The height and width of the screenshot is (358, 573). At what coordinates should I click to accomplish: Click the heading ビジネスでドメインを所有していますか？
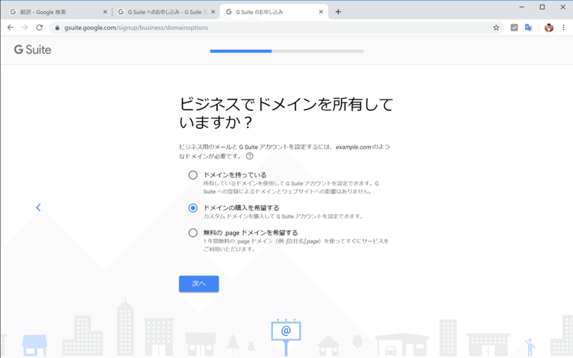286,113
